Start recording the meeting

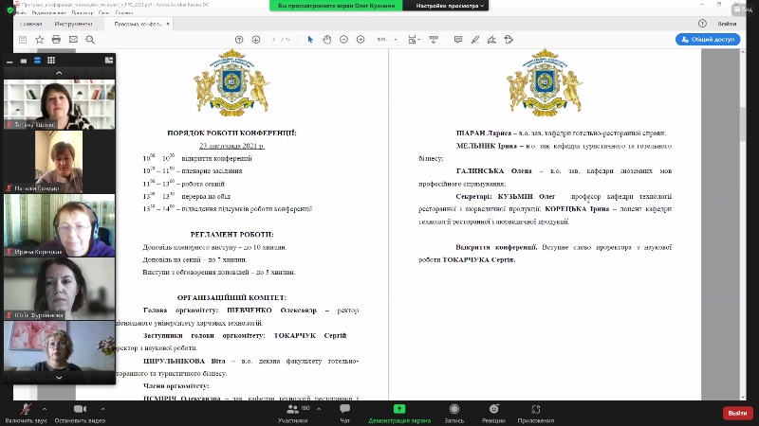tap(454, 413)
